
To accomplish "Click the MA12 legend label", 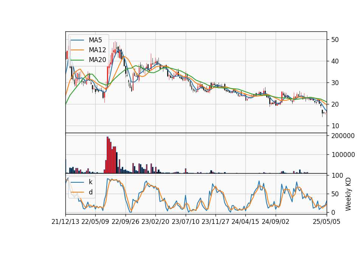I will [97, 50].
